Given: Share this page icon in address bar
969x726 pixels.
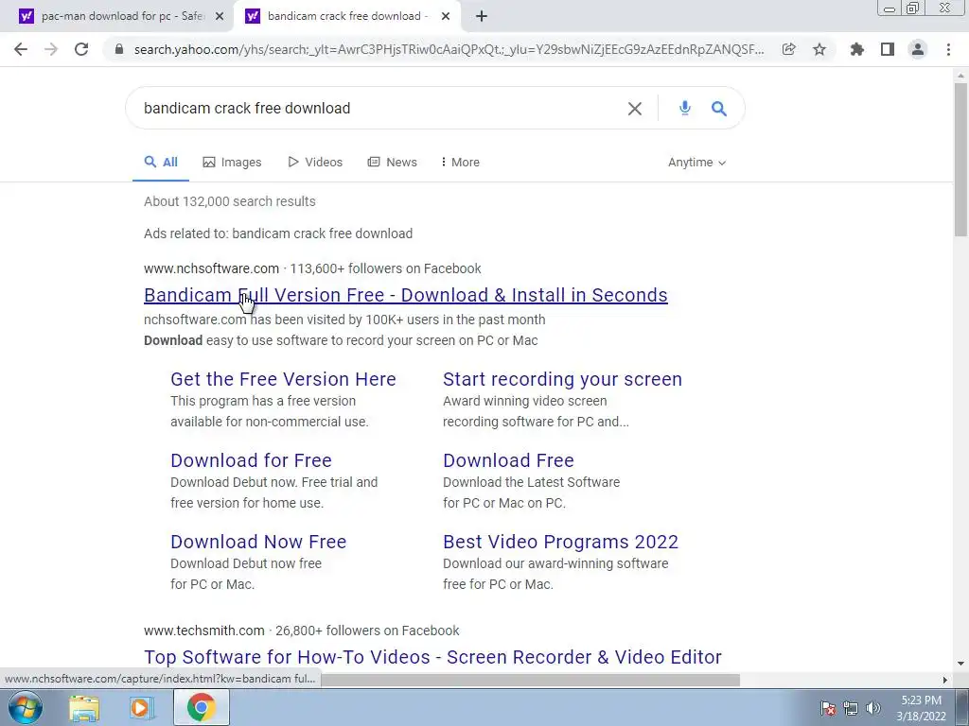Looking at the screenshot, I should (788, 49).
